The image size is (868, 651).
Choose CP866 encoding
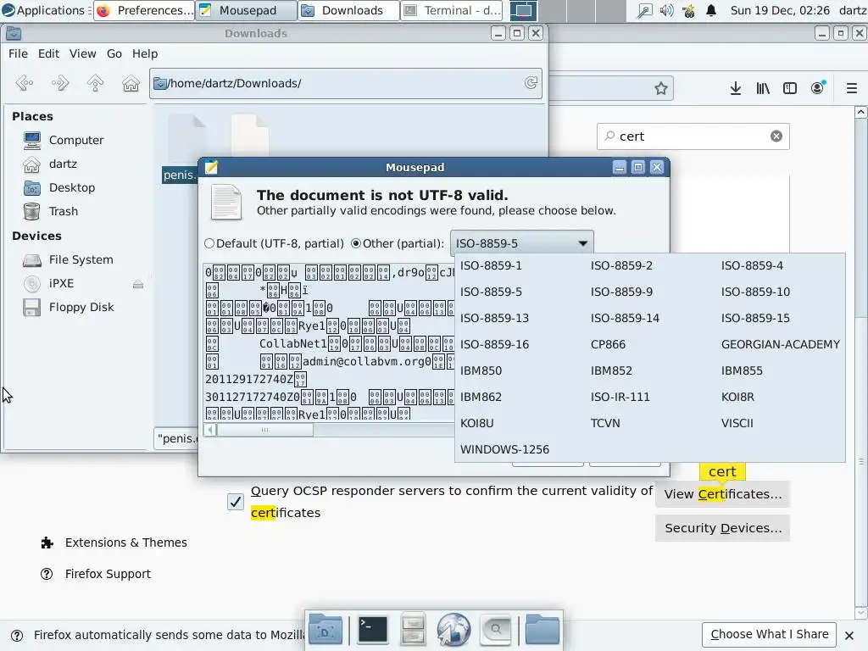coord(608,344)
